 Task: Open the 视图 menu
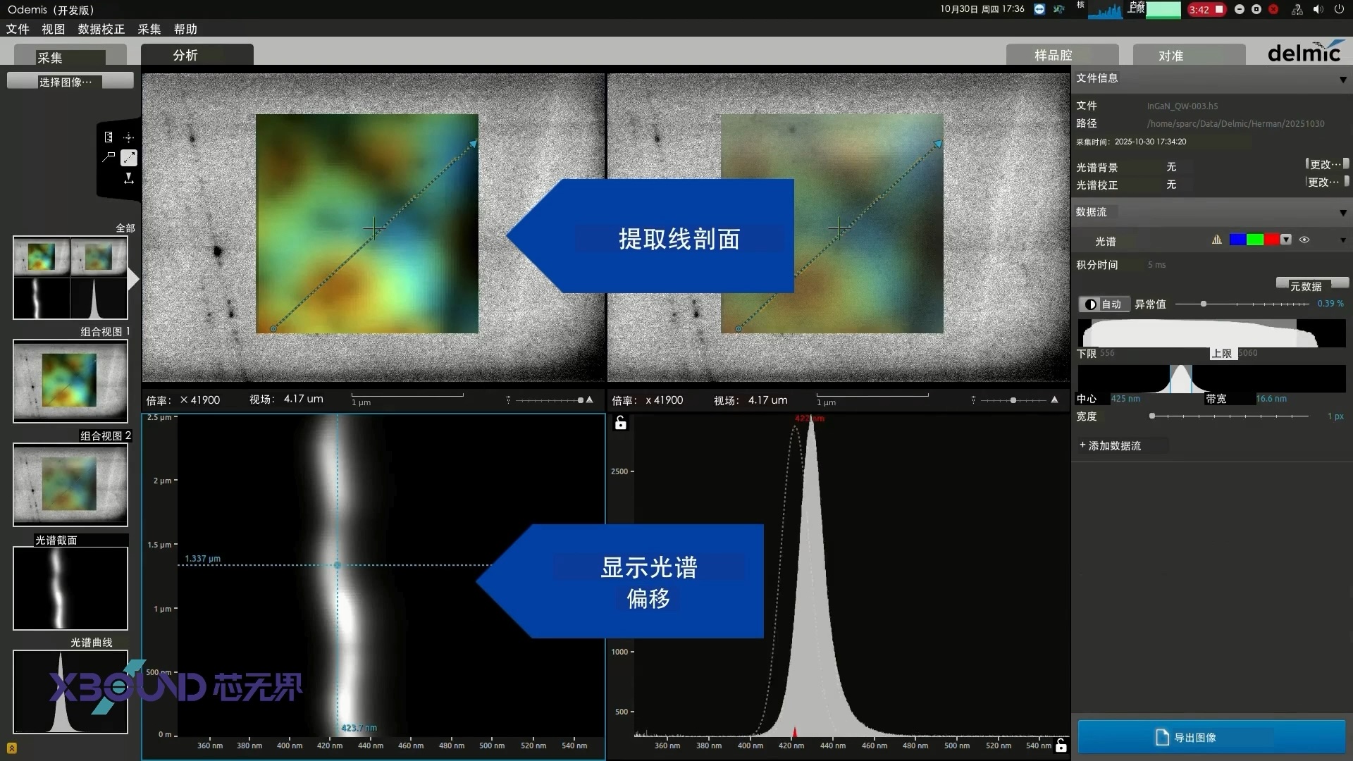pyautogui.click(x=54, y=29)
